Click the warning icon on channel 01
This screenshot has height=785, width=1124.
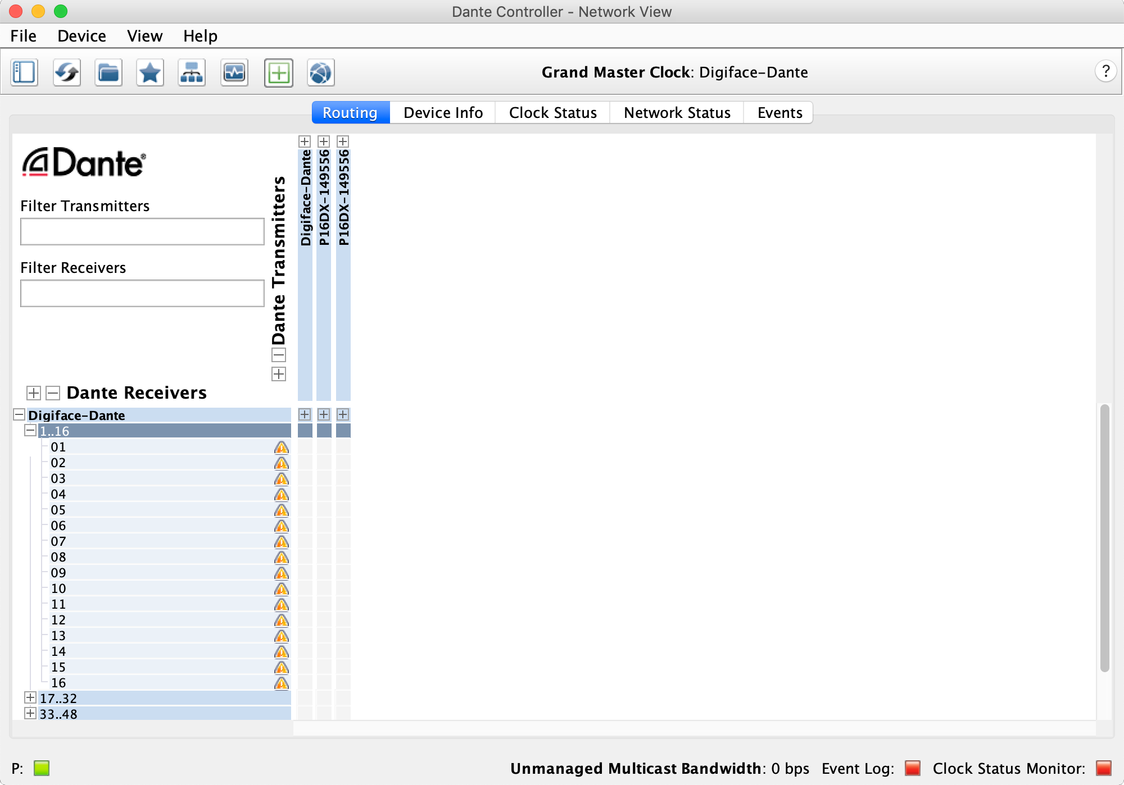coord(282,448)
